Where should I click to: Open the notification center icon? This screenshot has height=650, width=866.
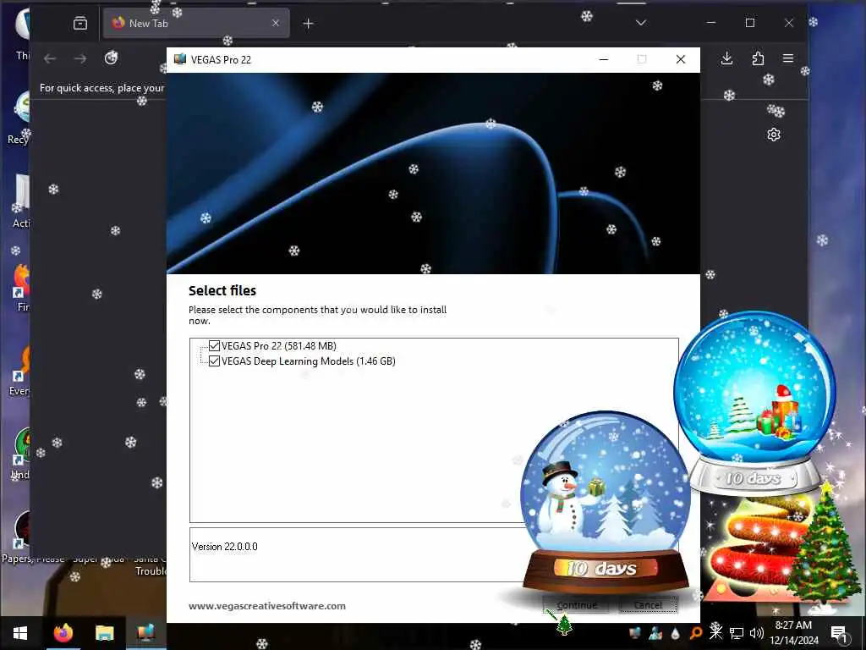coord(839,633)
